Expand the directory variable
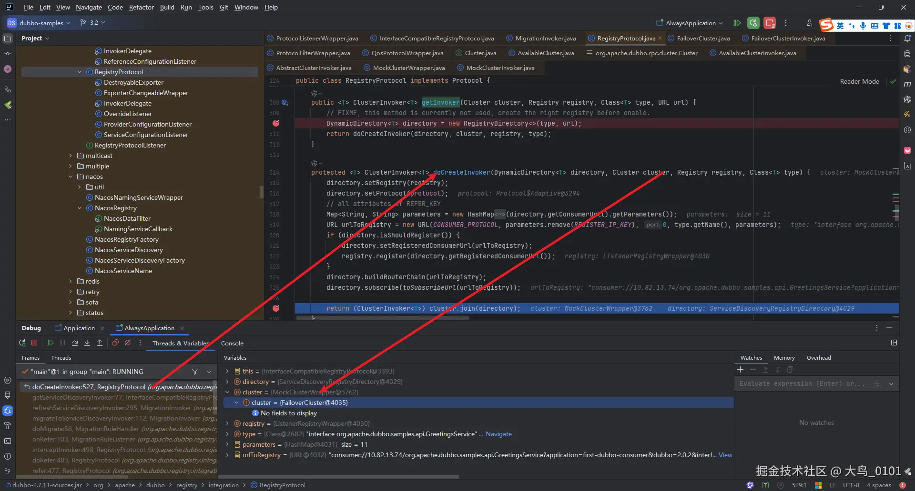Viewport: 915px width, 491px height. click(227, 382)
